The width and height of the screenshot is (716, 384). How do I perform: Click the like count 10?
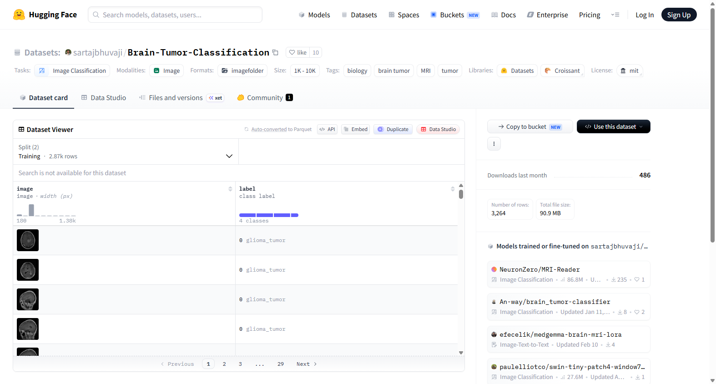pyautogui.click(x=316, y=52)
